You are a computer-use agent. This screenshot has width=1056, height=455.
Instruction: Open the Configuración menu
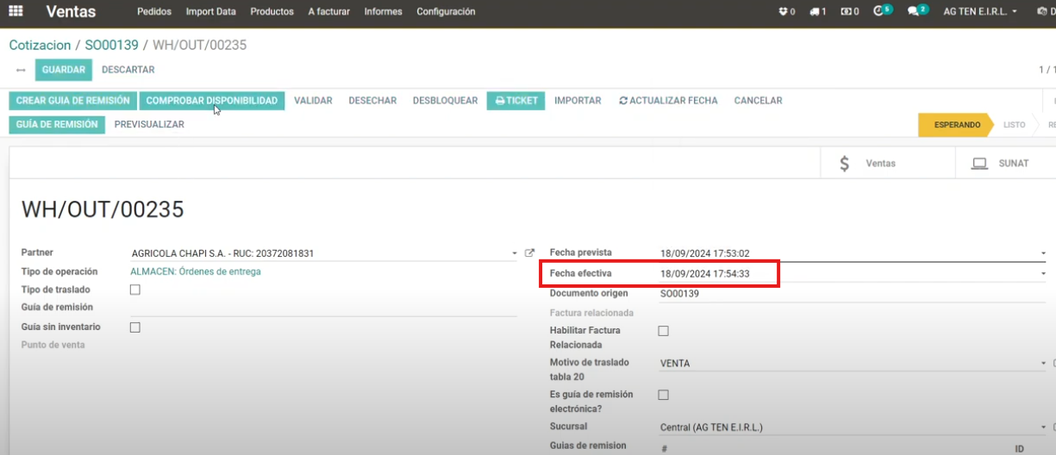[x=446, y=12]
